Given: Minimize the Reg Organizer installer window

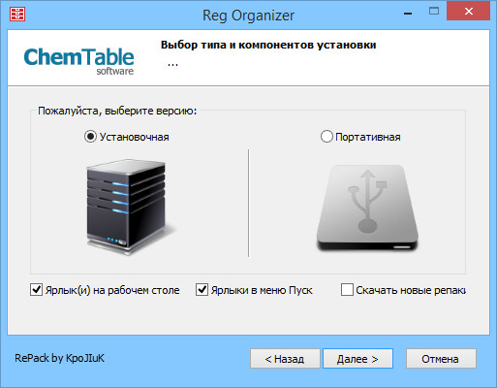Looking at the screenshot, I should coord(408,13).
